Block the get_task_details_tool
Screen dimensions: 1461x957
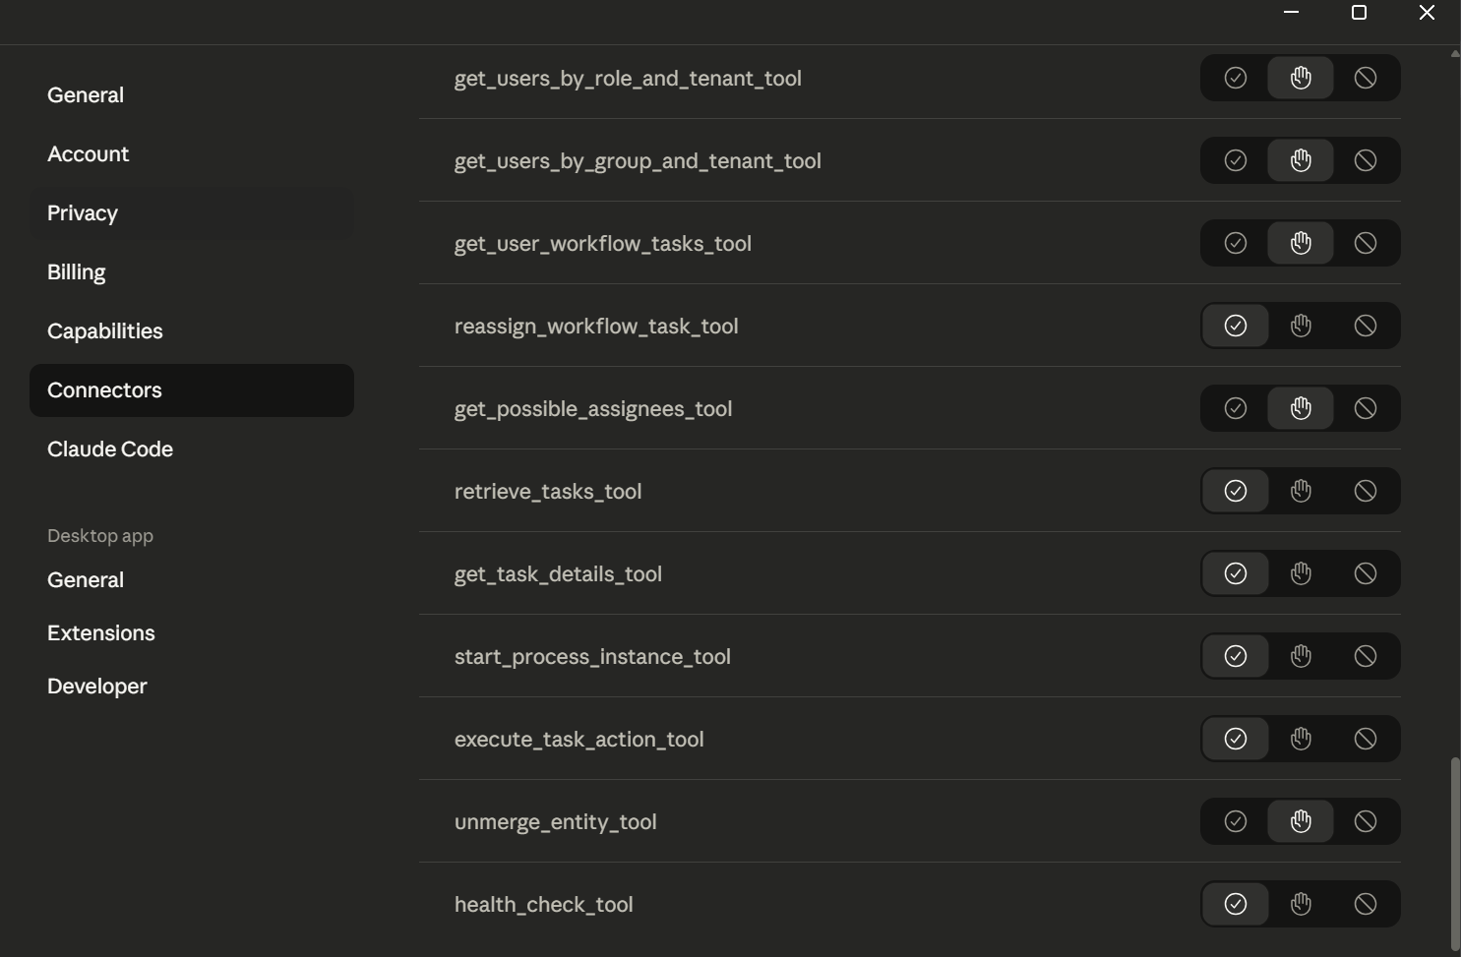(1366, 573)
